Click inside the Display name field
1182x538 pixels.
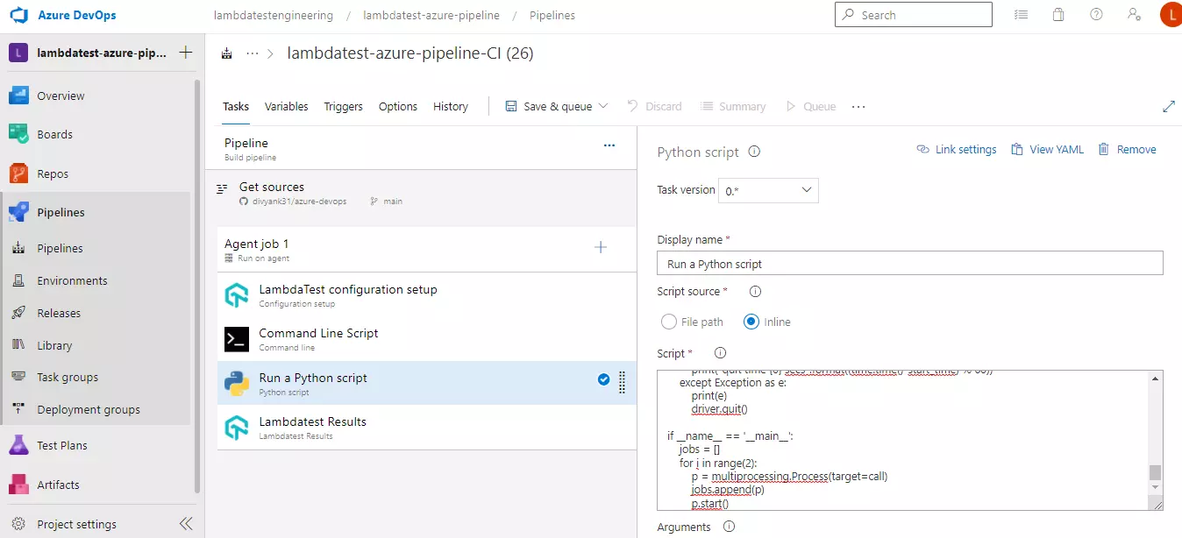tap(909, 263)
